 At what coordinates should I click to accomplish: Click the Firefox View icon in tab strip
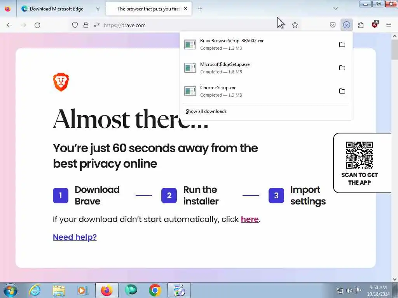pyautogui.click(x=8, y=9)
